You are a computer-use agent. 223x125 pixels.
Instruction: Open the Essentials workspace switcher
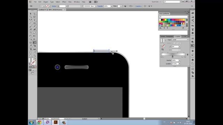tap(156, 2)
